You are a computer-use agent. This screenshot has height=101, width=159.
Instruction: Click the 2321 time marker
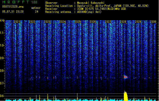(17, 22)
